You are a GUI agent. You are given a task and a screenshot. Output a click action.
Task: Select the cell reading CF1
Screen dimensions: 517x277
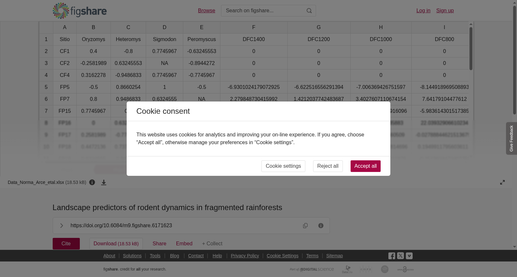pyautogui.click(x=65, y=51)
